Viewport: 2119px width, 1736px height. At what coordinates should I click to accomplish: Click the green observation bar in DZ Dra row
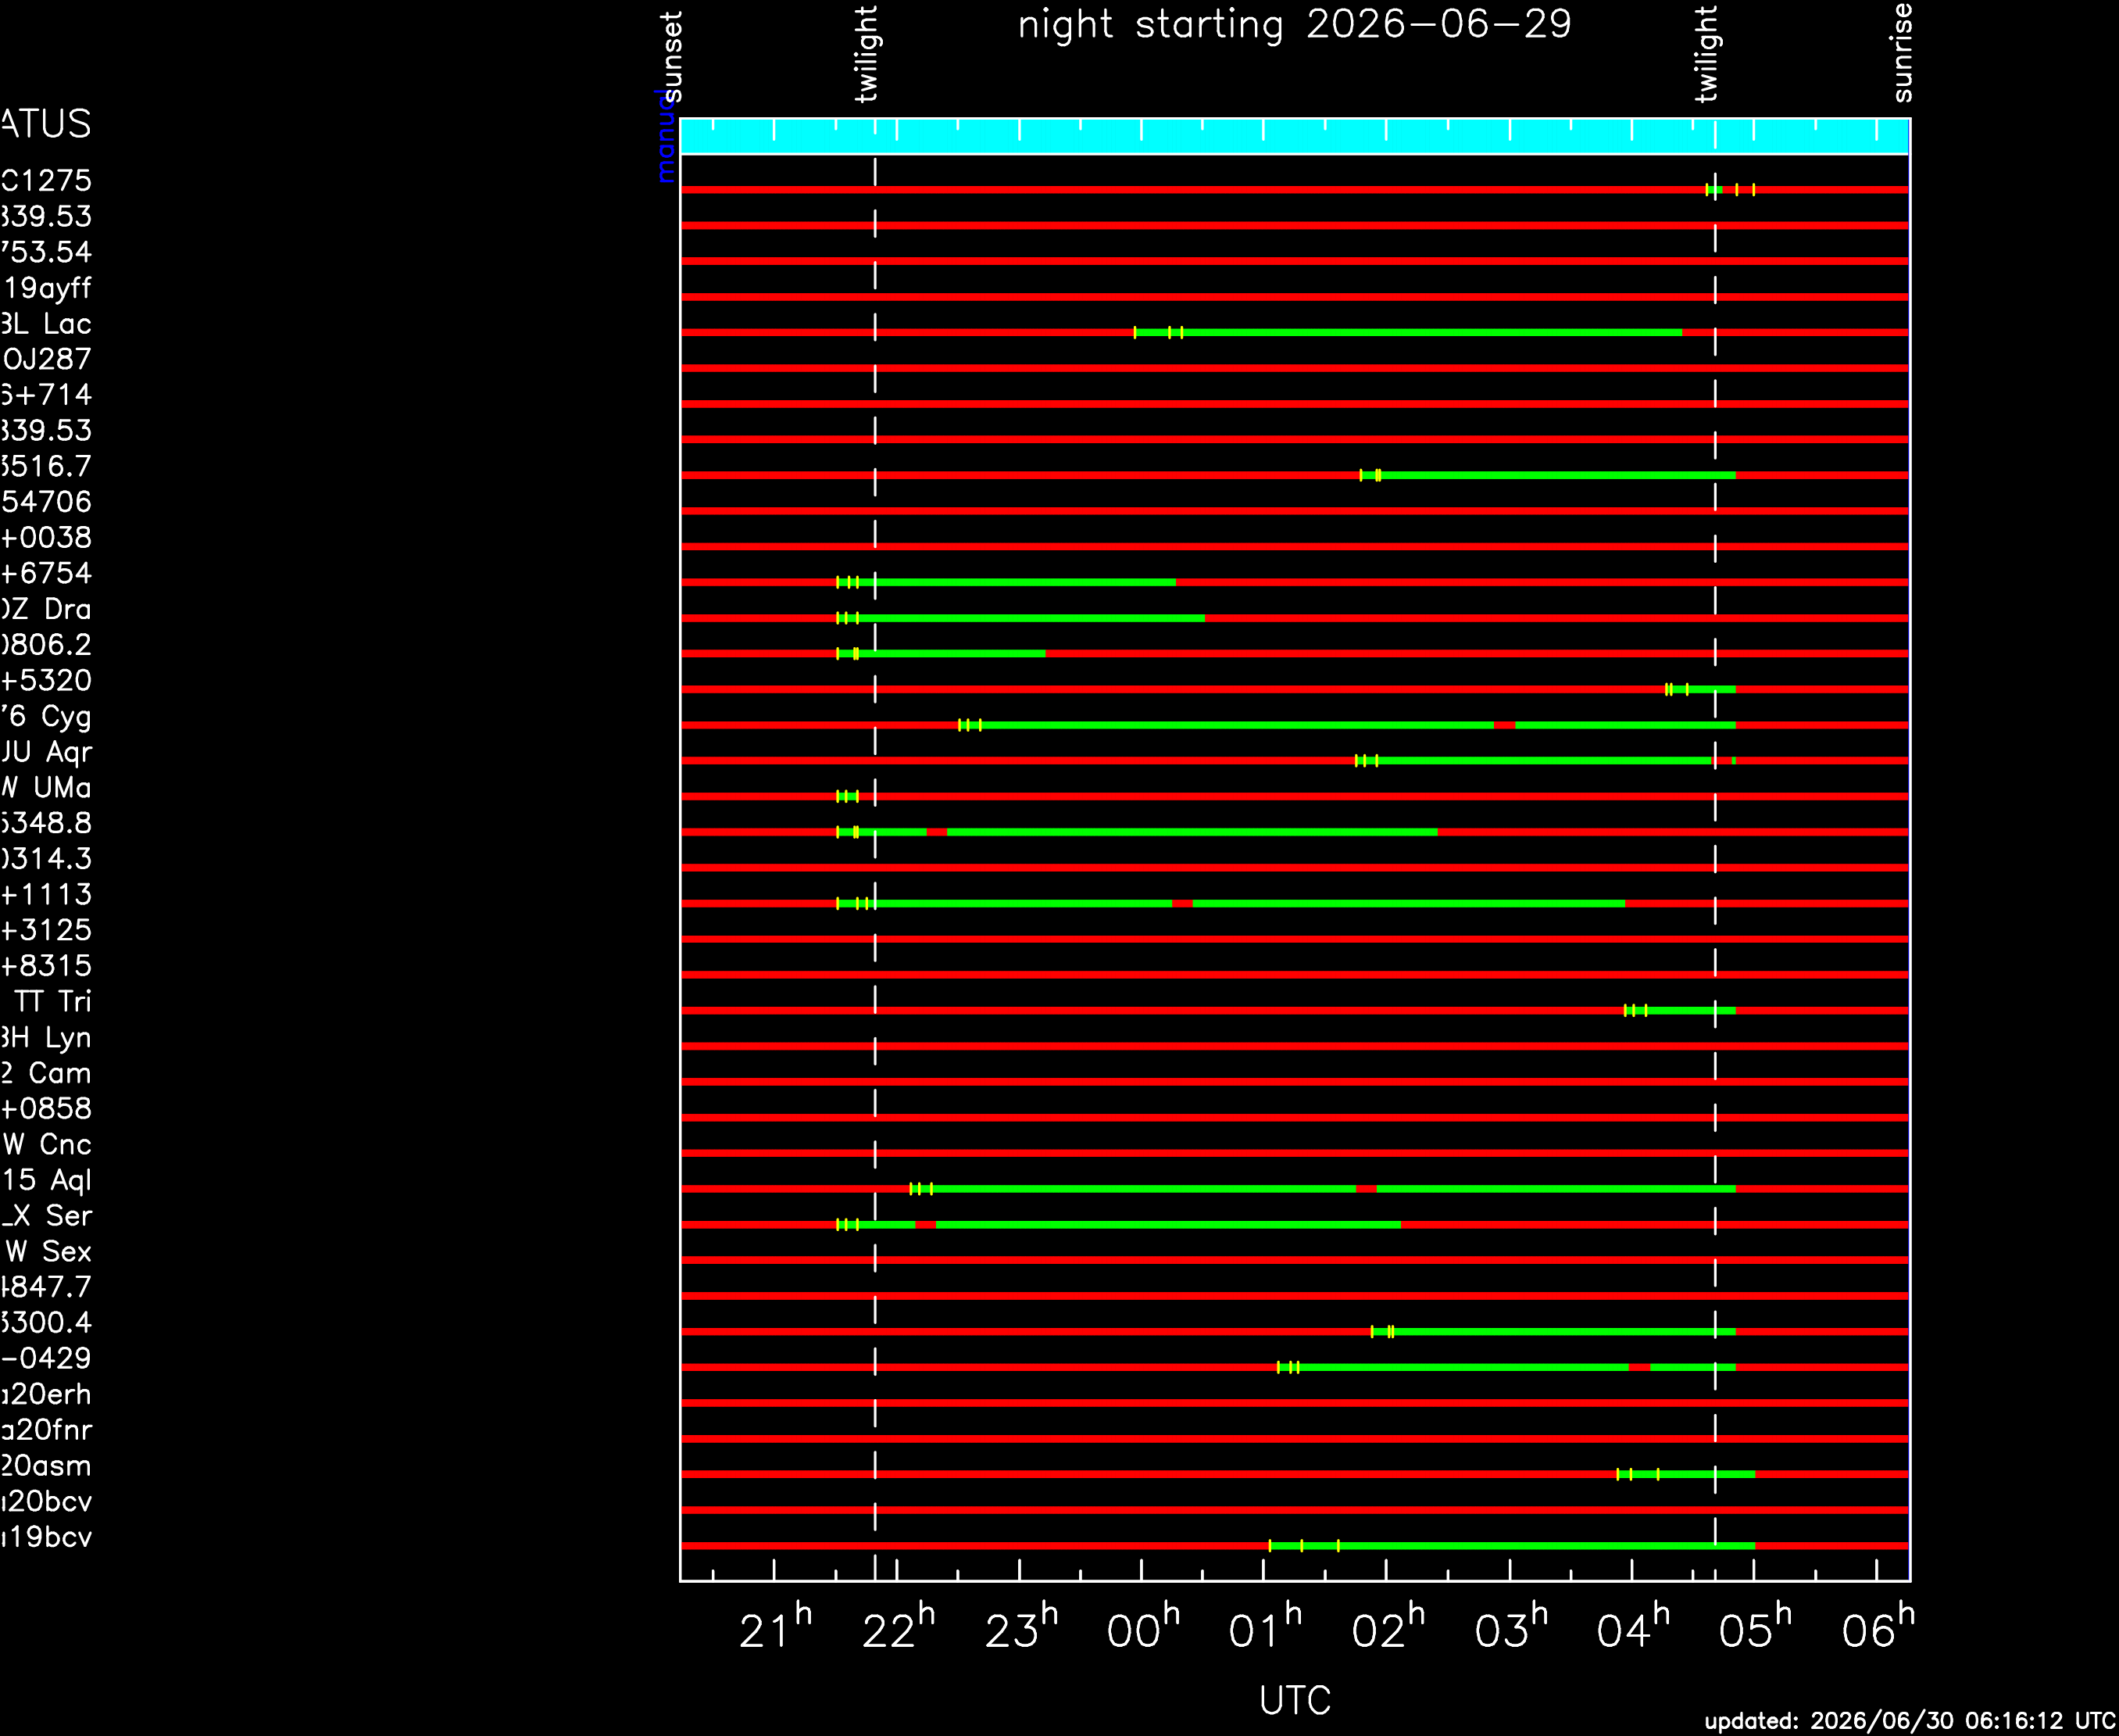pyautogui.click(x=1020, y=618)
